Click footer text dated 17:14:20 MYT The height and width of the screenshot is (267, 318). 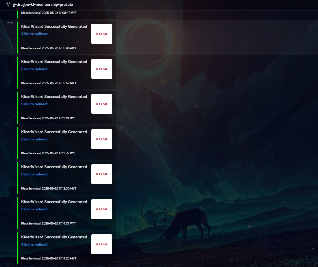click(49, 258)
